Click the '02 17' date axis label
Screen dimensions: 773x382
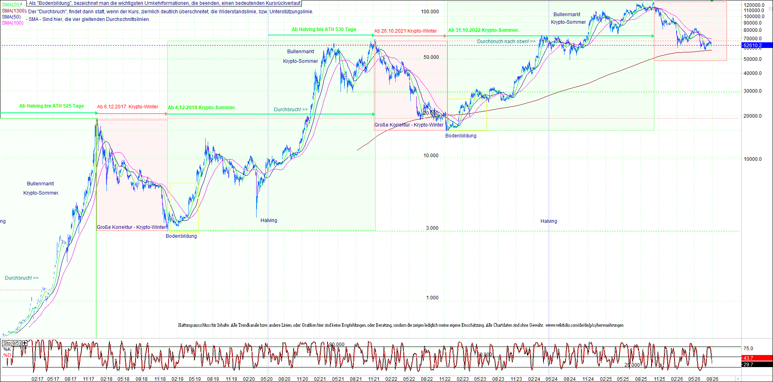tap(37, 379)
